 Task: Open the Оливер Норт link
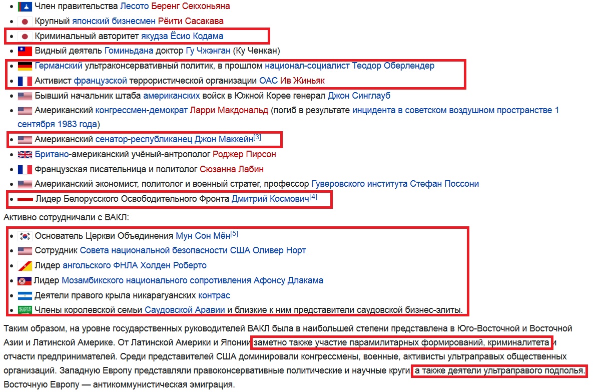[x=280, y=250]
